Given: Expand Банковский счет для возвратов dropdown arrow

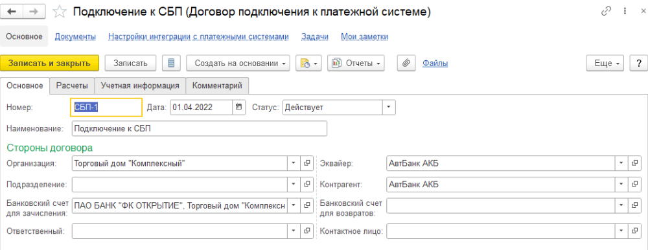Looking at the screenshot, I should point(621,205).
